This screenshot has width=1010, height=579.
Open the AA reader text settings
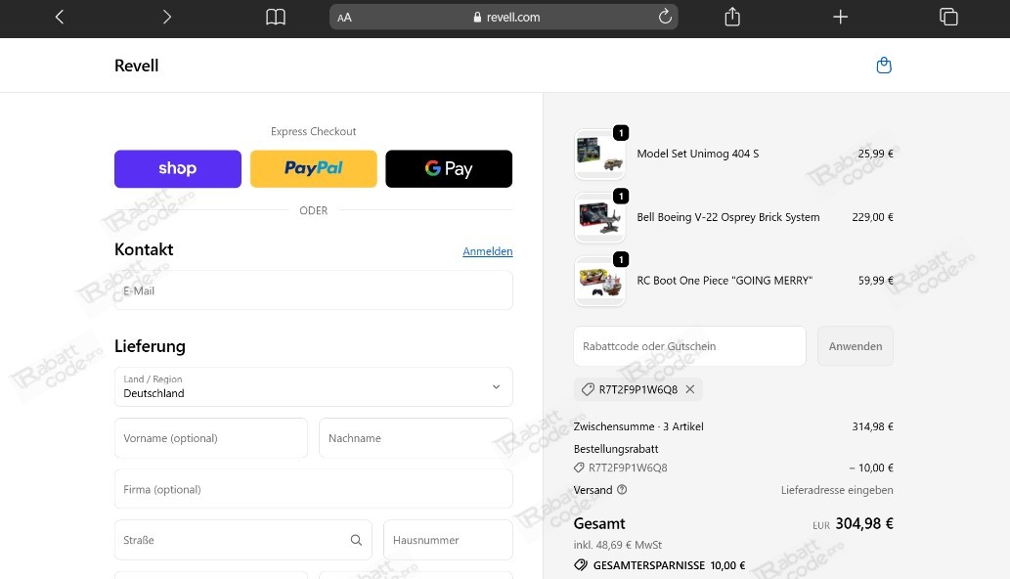click(x=345, y=18)
